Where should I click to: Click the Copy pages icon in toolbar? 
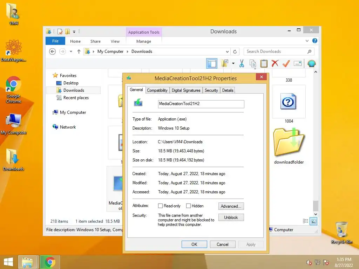pos(253,63)
